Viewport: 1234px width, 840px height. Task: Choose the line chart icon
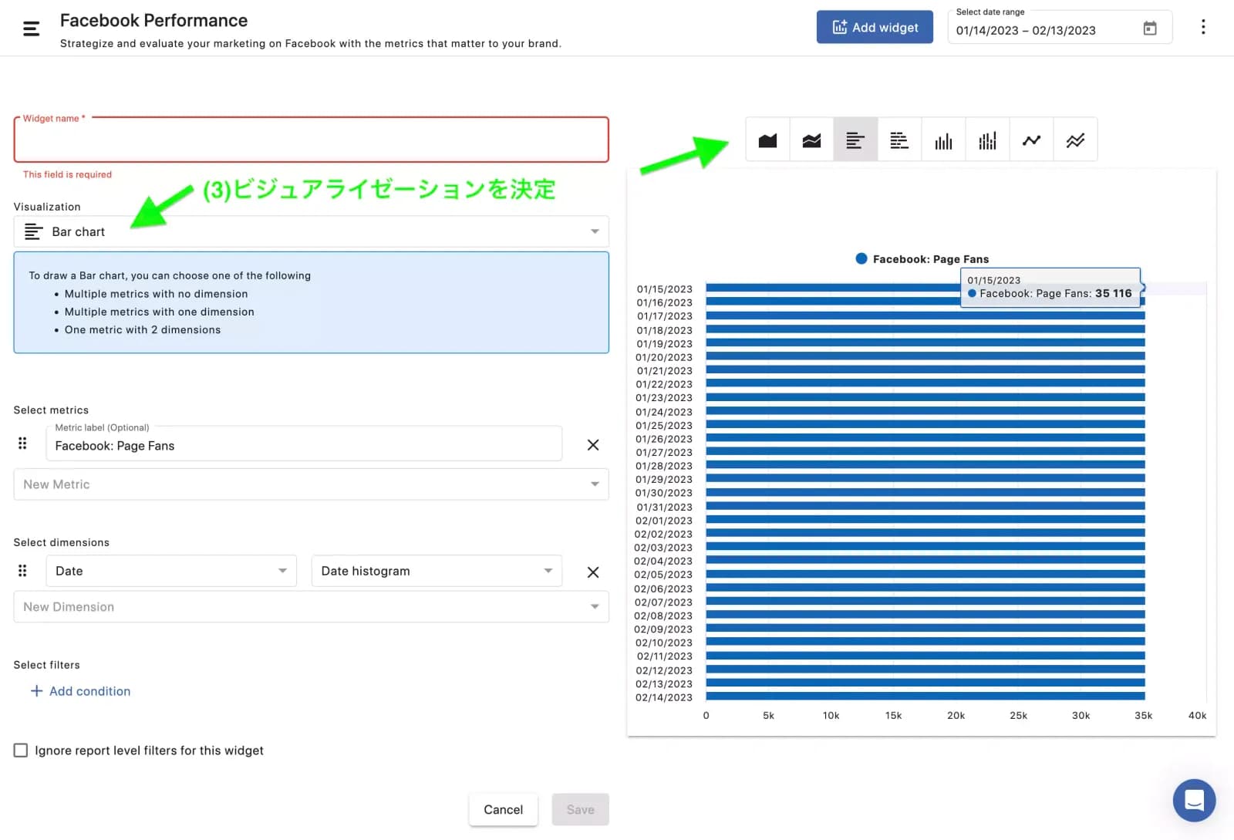pos(1031,140)
